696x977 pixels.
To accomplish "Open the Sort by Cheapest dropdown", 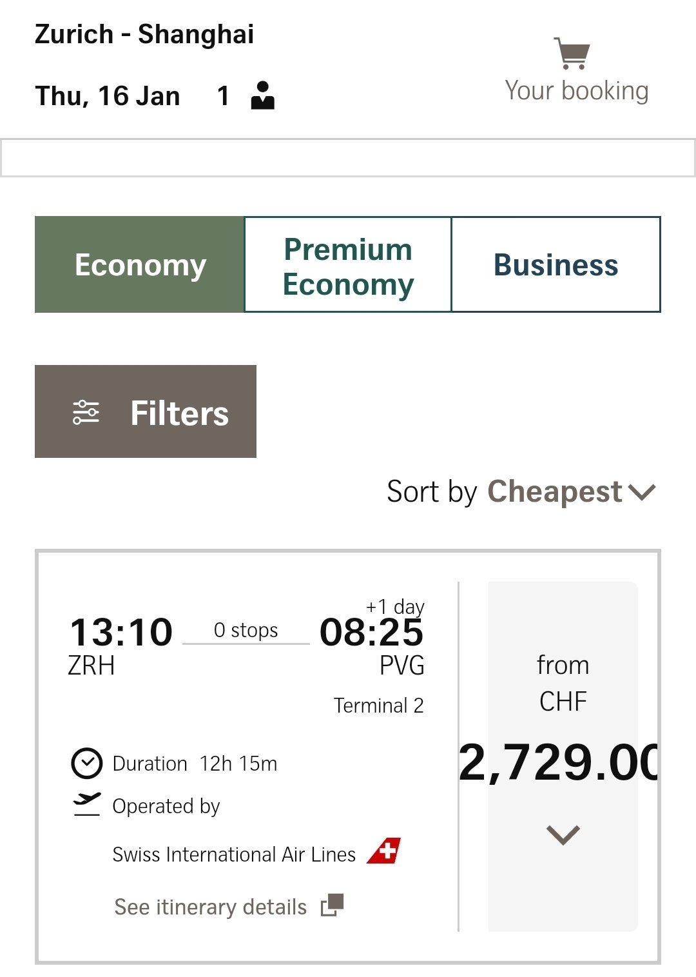I will pos(521,492).
